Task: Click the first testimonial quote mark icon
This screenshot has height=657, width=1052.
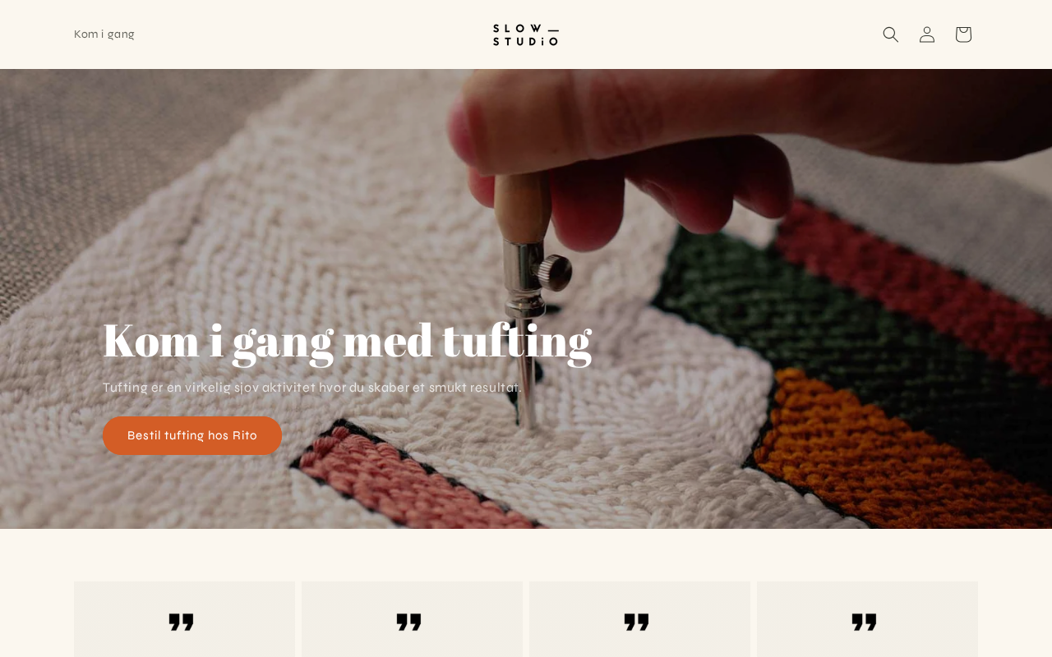Action: [182, 622]
